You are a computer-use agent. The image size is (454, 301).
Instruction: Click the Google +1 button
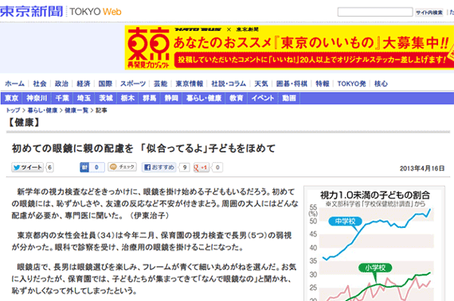202,168
